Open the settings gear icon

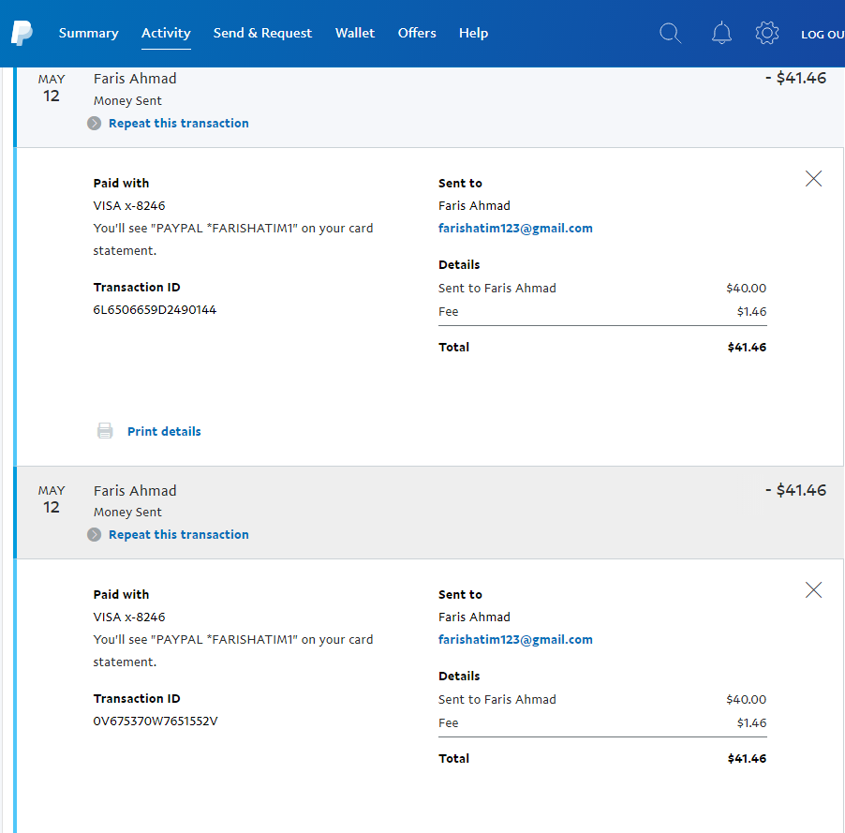click(767, 34)
